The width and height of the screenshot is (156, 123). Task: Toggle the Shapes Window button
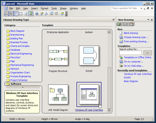coord(31,14)
